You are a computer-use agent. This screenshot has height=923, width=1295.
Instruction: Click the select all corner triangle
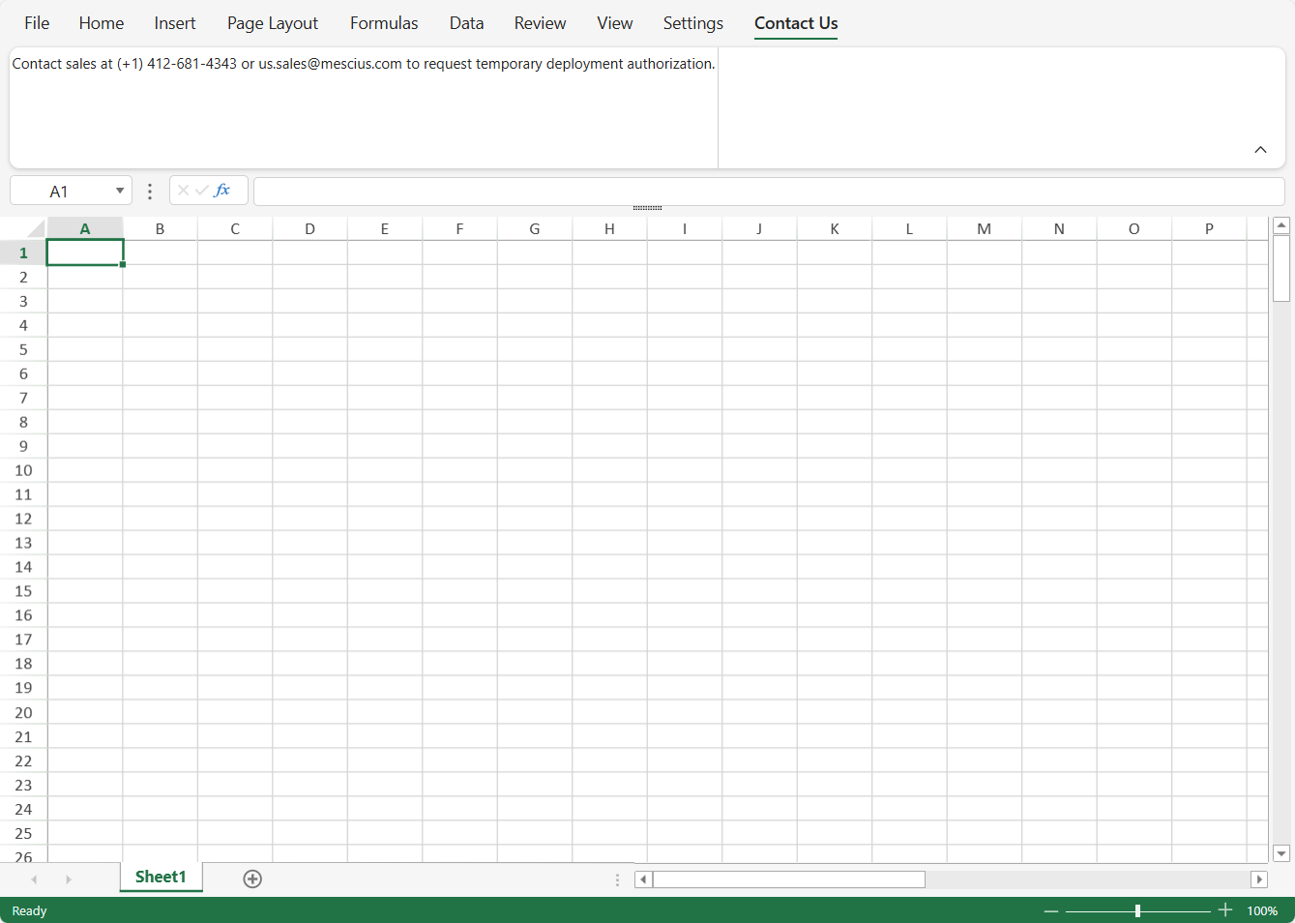(x=36, y=229)
